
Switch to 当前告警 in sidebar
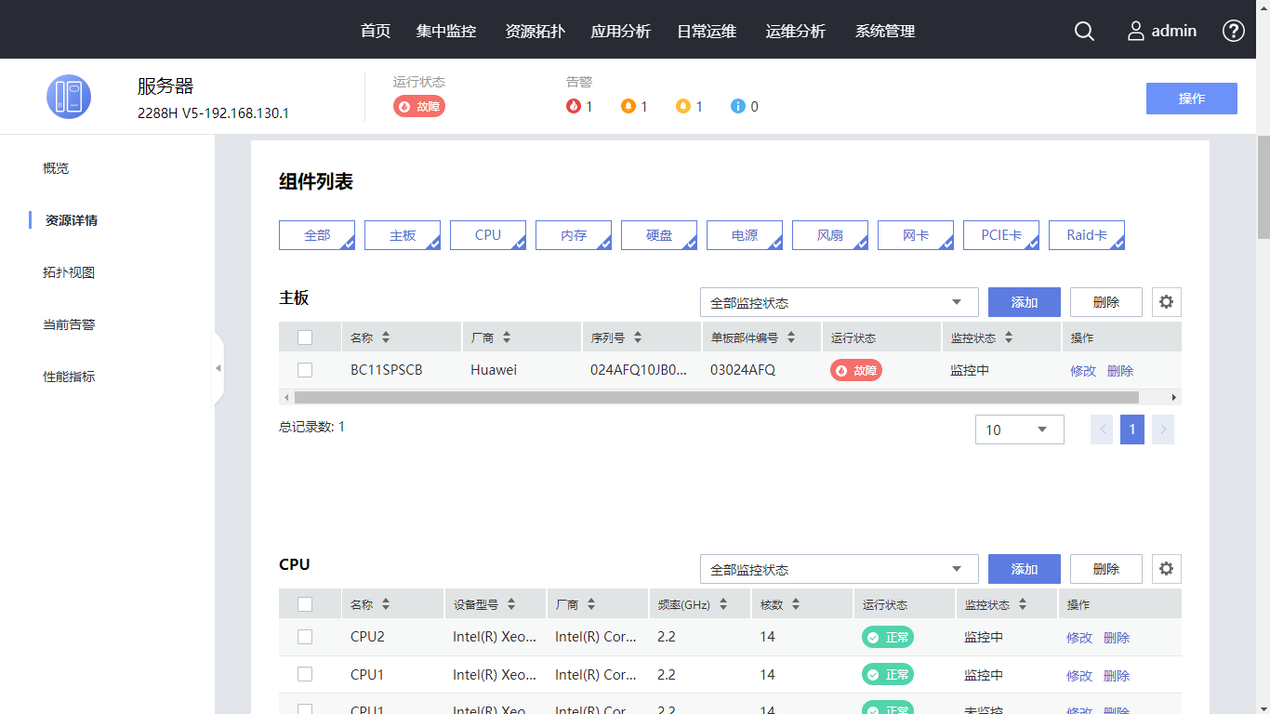pyautogui.click(x=69, y=324)
